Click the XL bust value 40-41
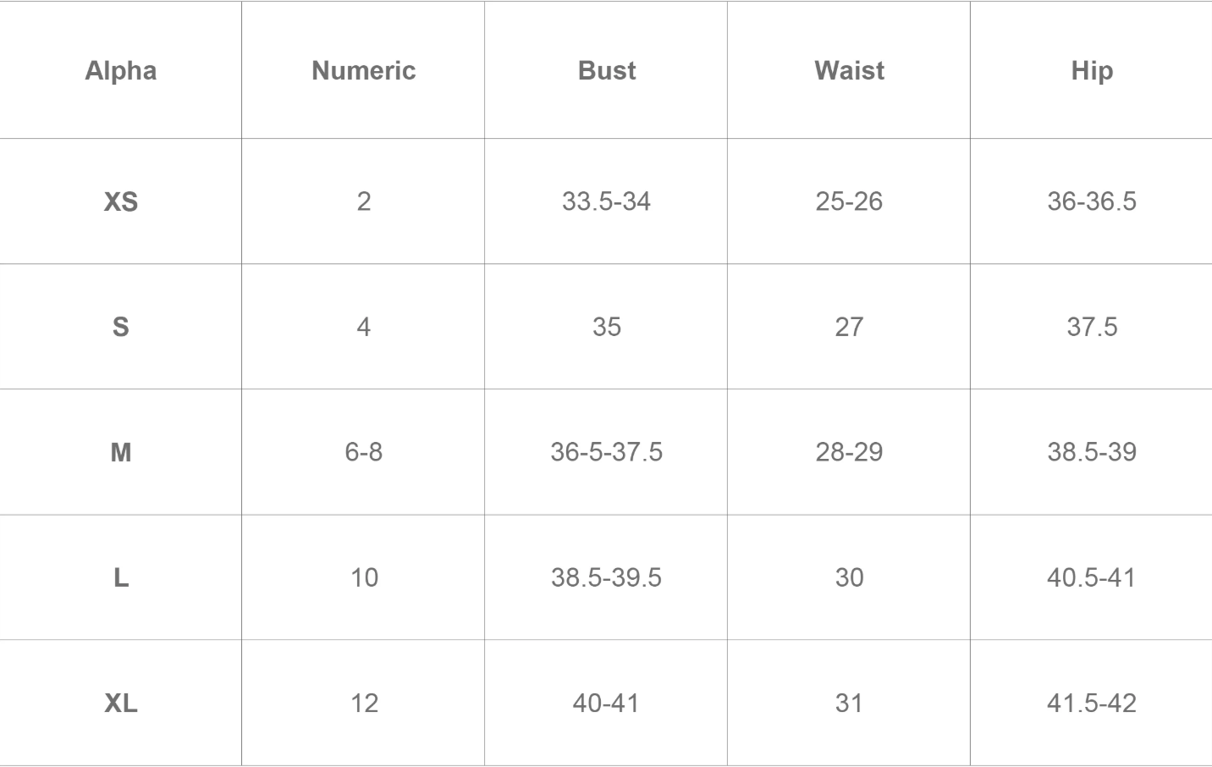1212x767 pixels. pos(606,703)
